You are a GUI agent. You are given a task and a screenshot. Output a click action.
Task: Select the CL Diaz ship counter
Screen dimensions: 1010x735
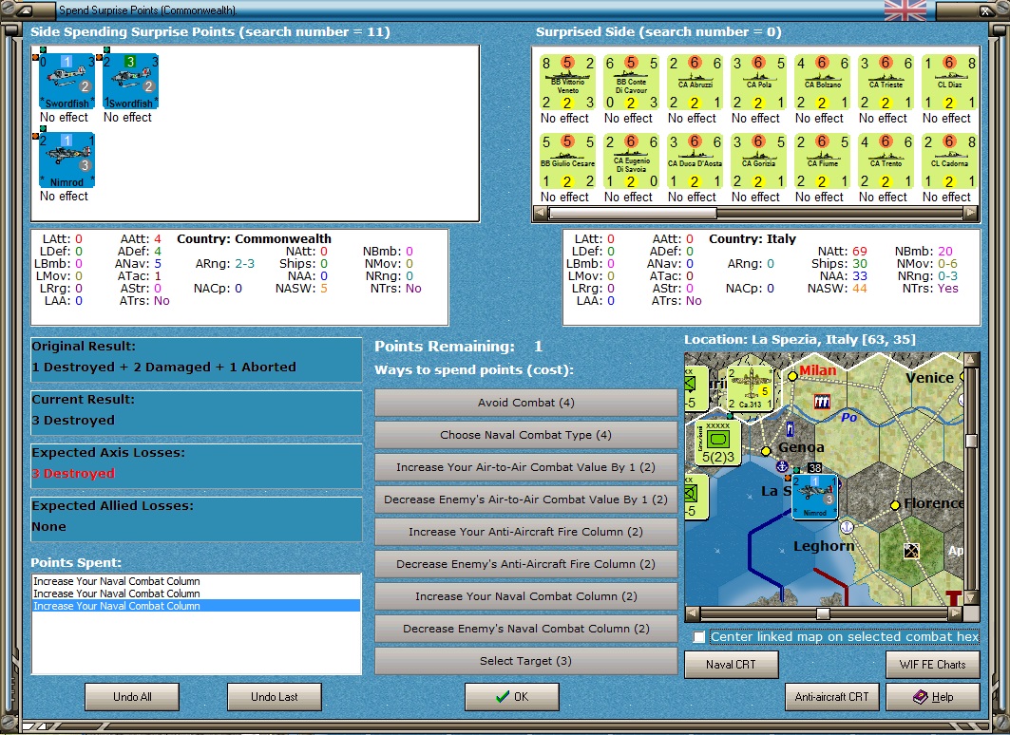coord(950,83)
